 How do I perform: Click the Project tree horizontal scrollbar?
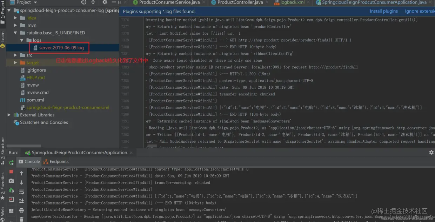24,146
